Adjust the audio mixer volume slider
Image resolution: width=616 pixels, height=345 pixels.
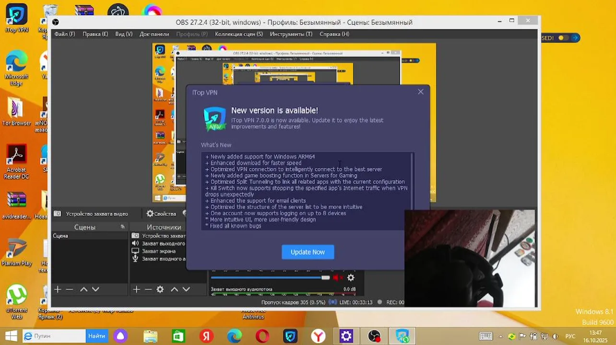(270, 277)
